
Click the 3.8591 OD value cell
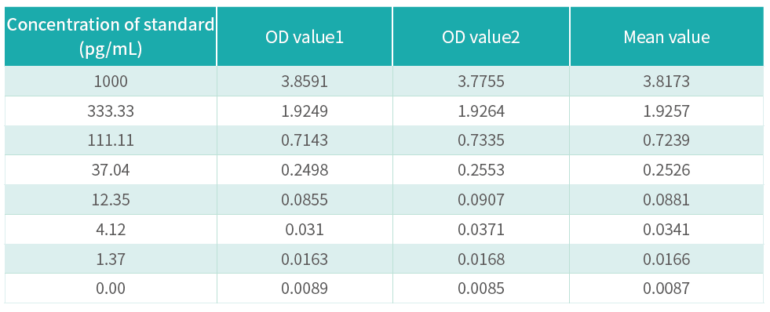pyautogui.click(x=305, y=82)
